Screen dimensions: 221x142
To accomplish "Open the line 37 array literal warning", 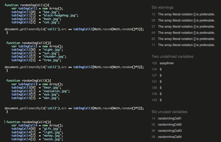I will coord(183,27).
